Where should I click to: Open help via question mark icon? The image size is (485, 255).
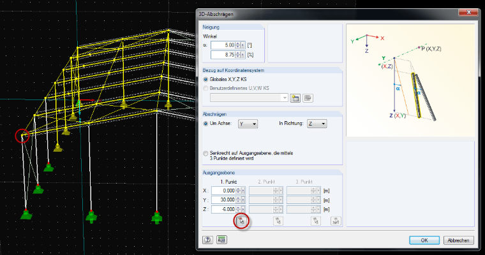pos(207,240)
